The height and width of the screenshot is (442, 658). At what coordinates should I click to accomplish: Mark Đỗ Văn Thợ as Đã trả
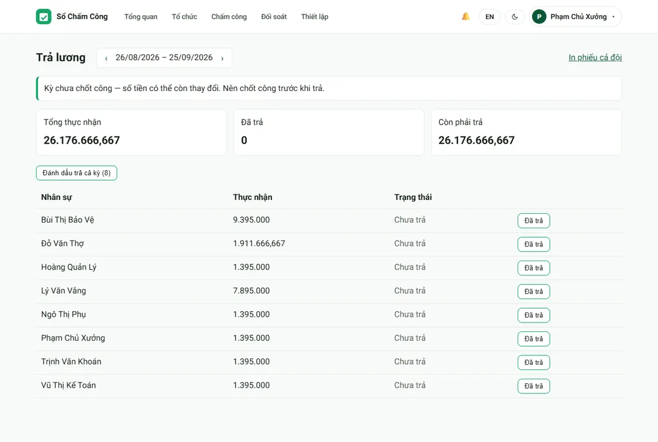(533, 244)
